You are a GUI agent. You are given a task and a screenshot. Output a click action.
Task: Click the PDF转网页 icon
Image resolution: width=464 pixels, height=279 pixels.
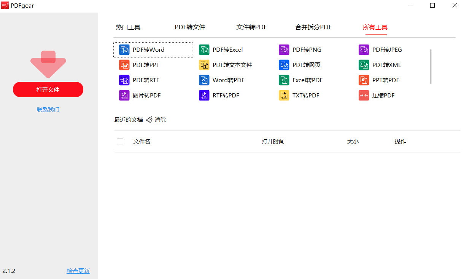pyautogui.click(x=284, y=65)
